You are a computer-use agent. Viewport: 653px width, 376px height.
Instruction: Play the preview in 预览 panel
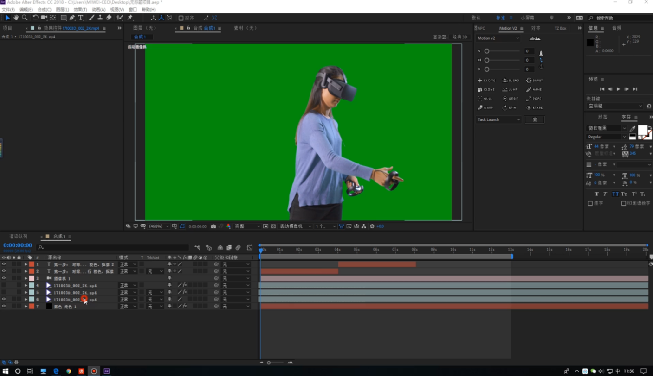[618, 89]
